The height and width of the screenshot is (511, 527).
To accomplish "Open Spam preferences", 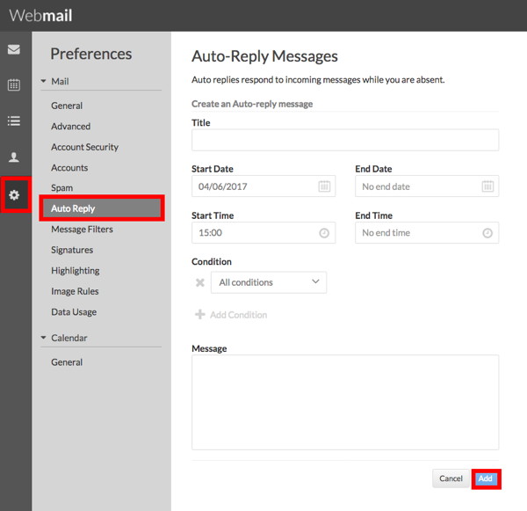I will [61, 188].
